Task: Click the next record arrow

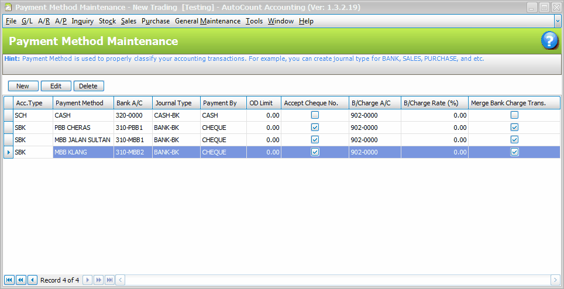Action: (x=88, y=280)
